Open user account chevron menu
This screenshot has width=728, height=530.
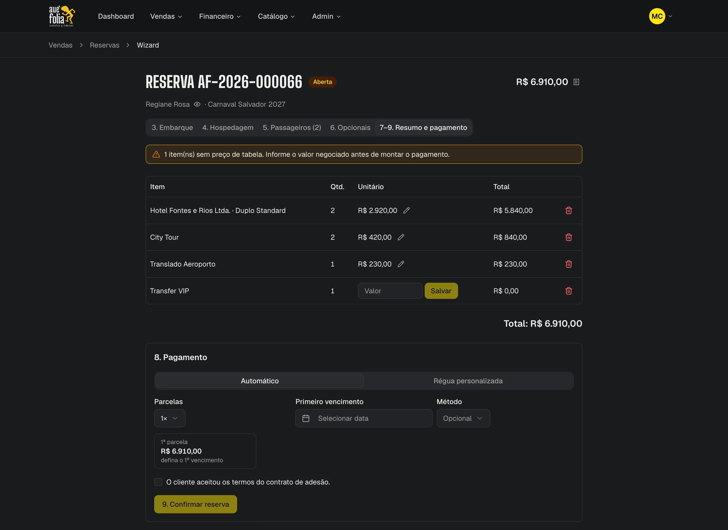tap(670, 16)
